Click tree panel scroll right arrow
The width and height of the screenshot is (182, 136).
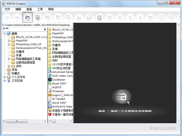coord(45,121)
